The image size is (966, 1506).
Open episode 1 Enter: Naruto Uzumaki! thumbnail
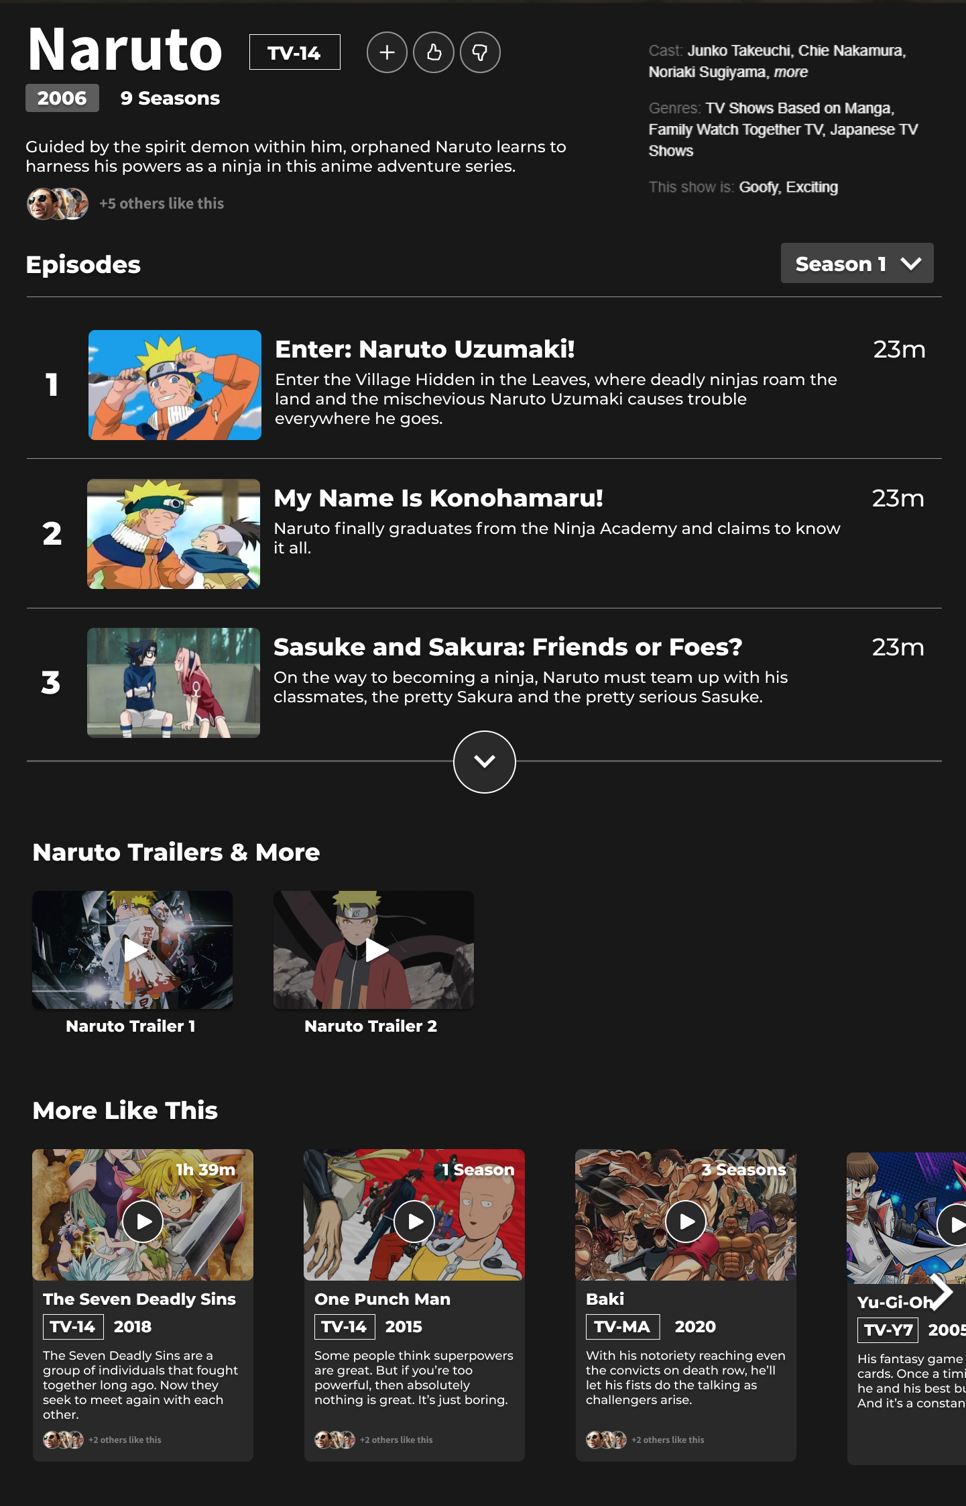click(175, 385)
